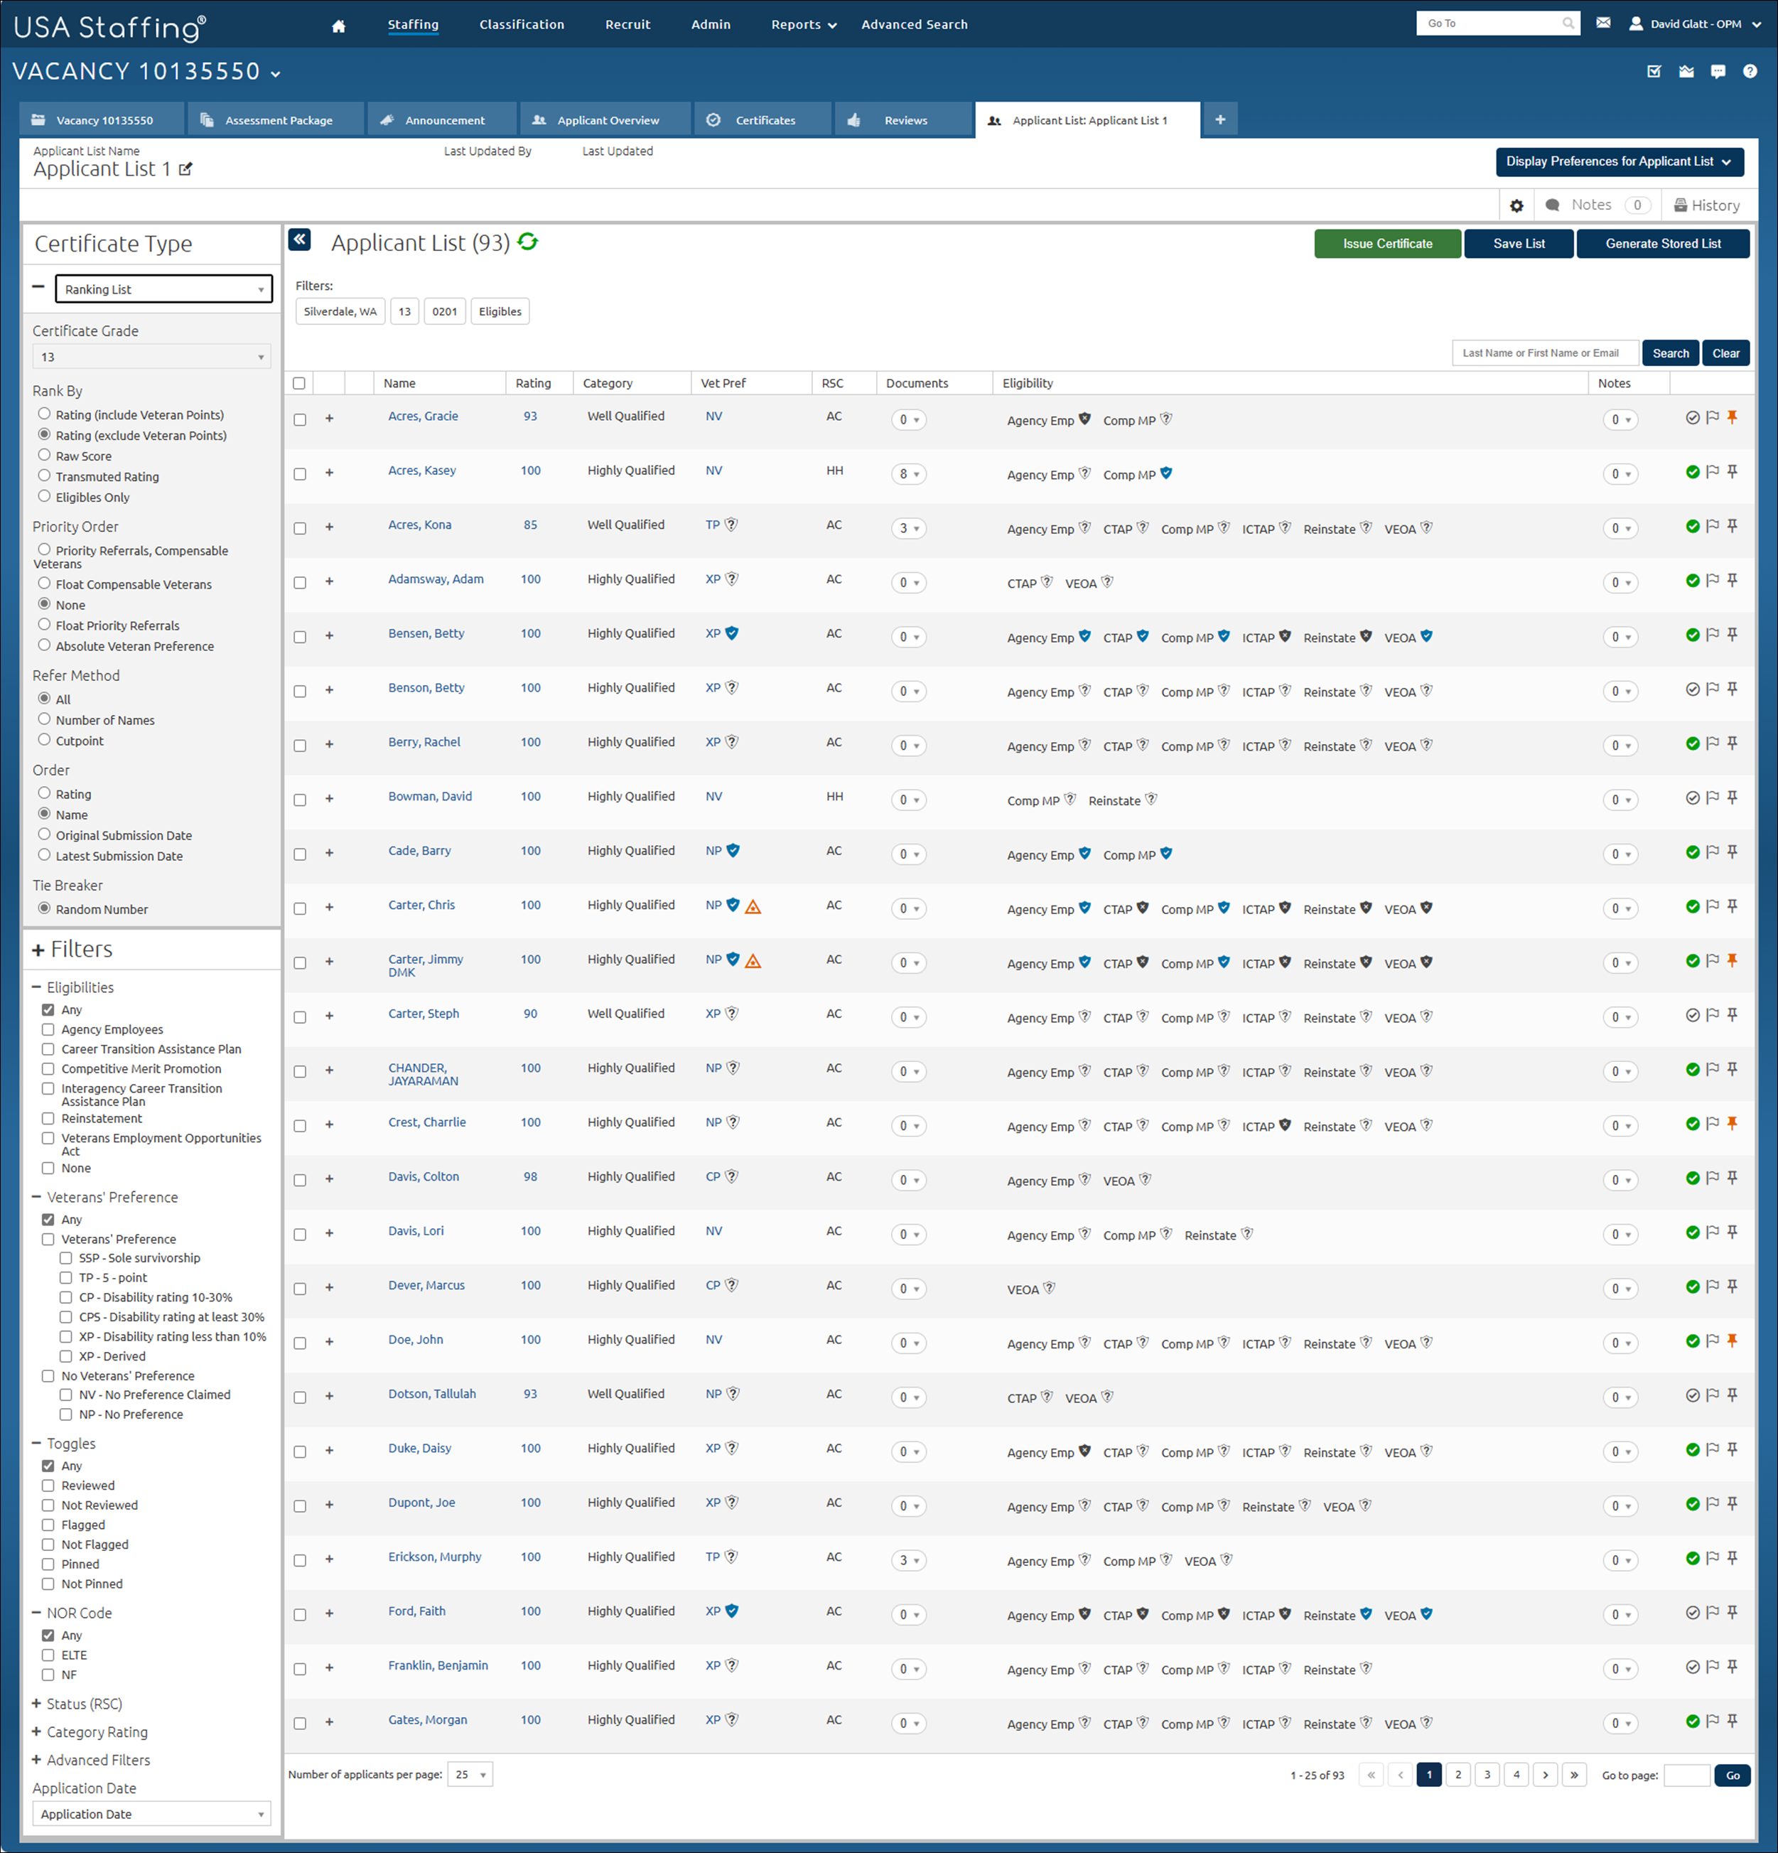Open applicant Berry, Rachel link

[424, 742]
